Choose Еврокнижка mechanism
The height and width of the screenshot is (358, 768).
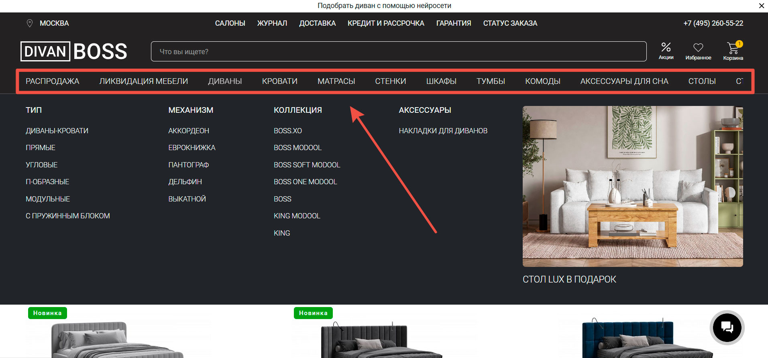pos(192,148)
